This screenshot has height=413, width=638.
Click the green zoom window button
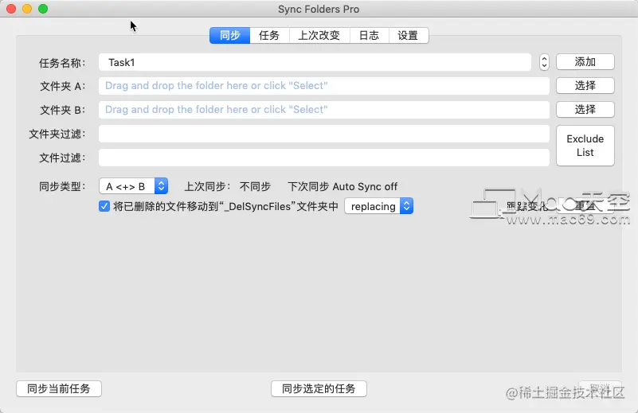(43, 9)
